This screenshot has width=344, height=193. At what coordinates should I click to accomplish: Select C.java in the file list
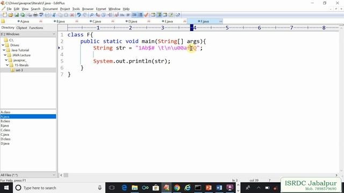pyautogui.click(x=5, y=135)
